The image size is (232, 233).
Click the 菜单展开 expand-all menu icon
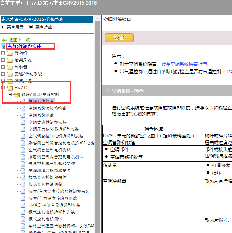pyautogui.click(x=3, y=27)
